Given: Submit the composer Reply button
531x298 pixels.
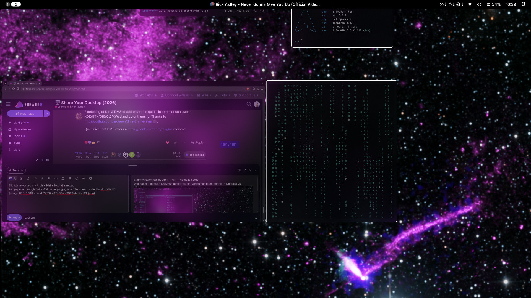Looking at the screenshot, I should [x=14, y=218].
